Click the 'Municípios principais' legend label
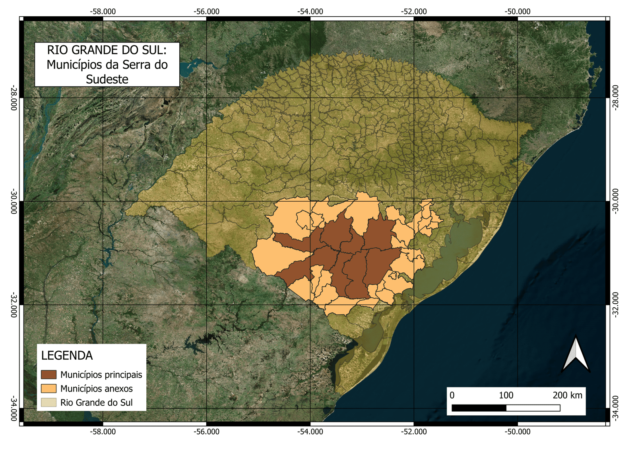The height and width of the screenshot is (449, 636). [x=101, y=374]
